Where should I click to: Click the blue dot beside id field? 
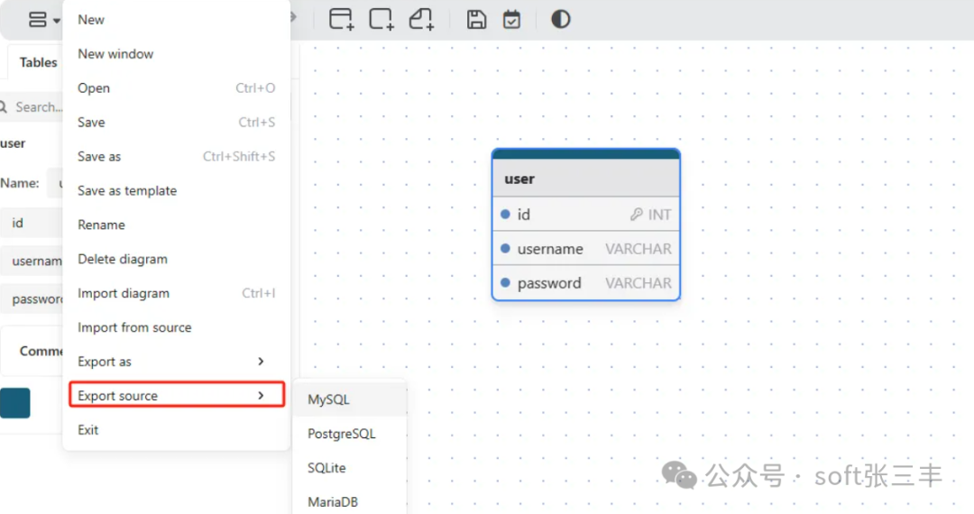[505, 215]
